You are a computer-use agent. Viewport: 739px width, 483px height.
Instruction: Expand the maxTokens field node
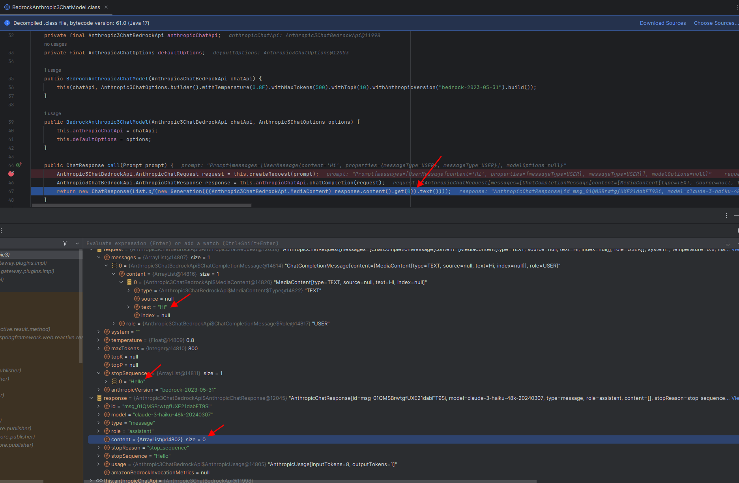coord(99,348)
